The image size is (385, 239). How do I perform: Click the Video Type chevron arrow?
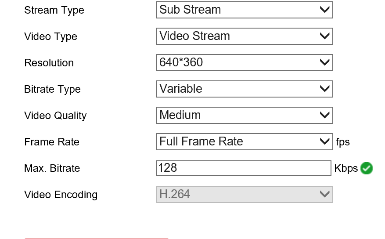point(325,36)
